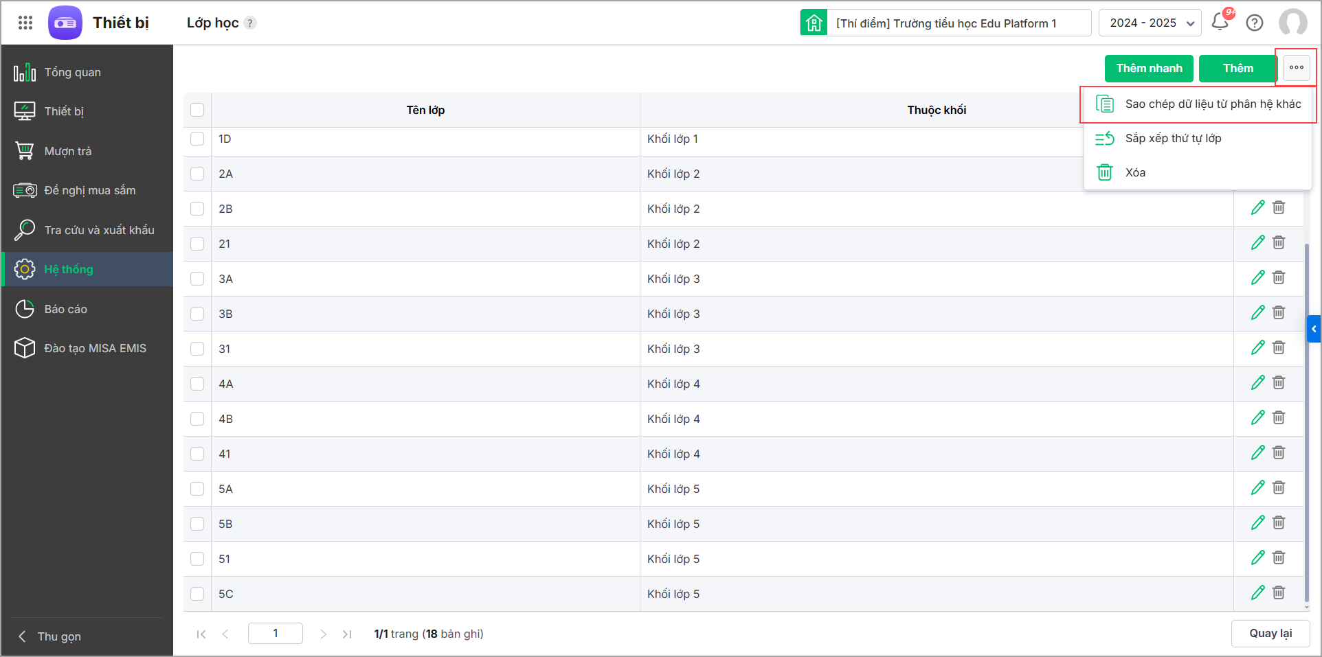The height and width of the screenshot is (657, 1322).
Task: Delete class 4A with the trash icon
Action: (x=1279, y=382)
